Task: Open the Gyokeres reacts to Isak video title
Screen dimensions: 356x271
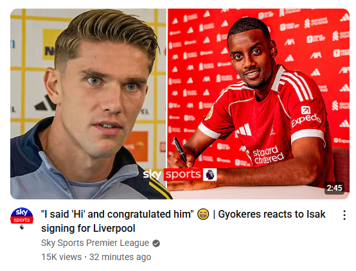Action: [183, 221]
